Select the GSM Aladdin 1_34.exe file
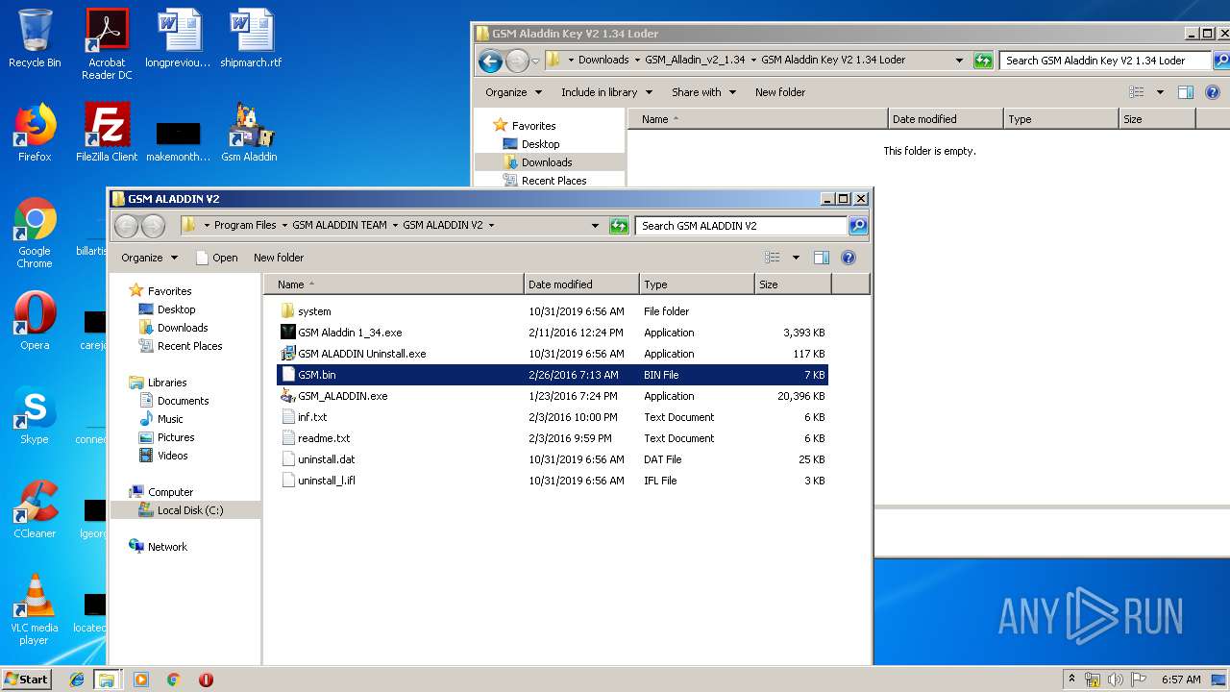 coord(350,333)
